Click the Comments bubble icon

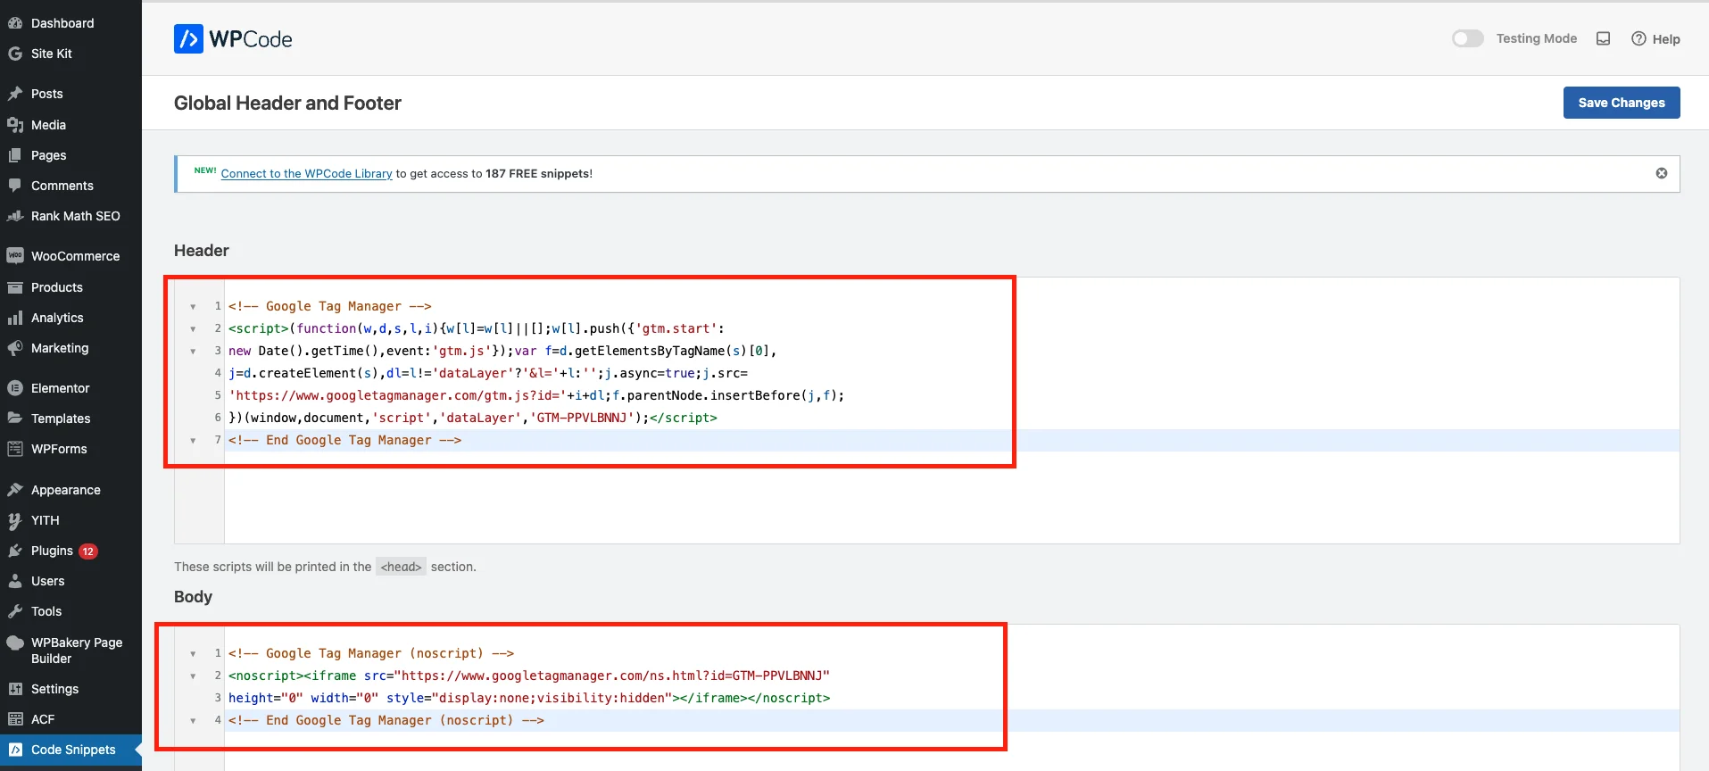(x=15, y=186)
